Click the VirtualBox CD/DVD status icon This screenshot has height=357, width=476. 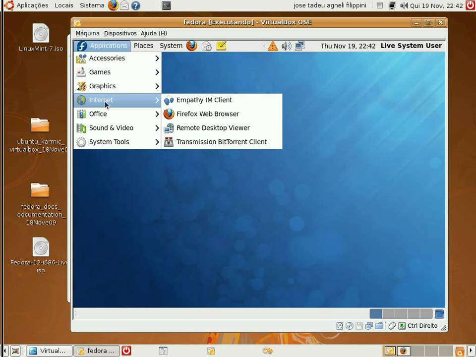point(350,326)
